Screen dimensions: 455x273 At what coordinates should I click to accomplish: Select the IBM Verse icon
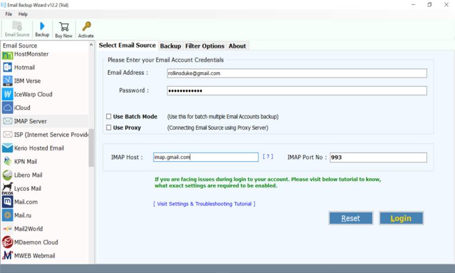(8, 81)
